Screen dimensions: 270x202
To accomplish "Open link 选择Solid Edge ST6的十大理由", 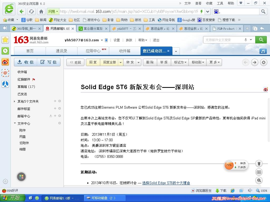I will [x=166, y=183].
